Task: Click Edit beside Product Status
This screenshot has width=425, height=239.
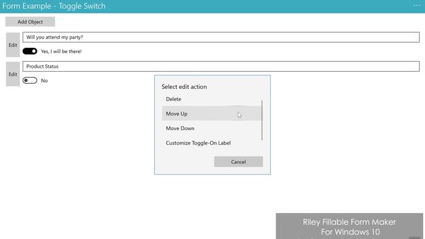Action: point(13,74)
